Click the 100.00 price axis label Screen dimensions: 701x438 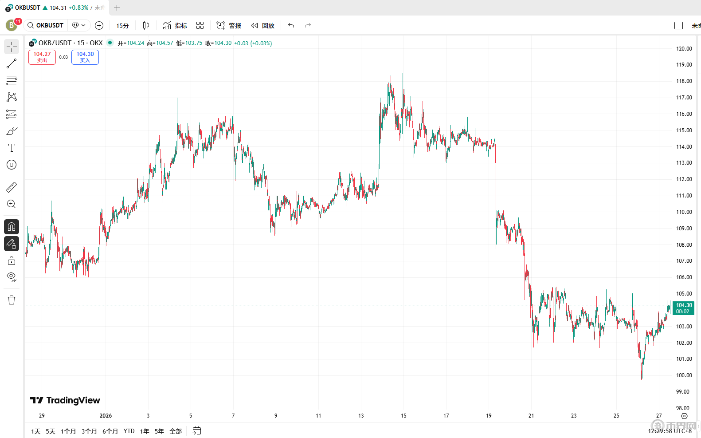[x=684, y=375]
